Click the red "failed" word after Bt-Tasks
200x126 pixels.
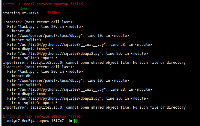click(x=53, y=13)
